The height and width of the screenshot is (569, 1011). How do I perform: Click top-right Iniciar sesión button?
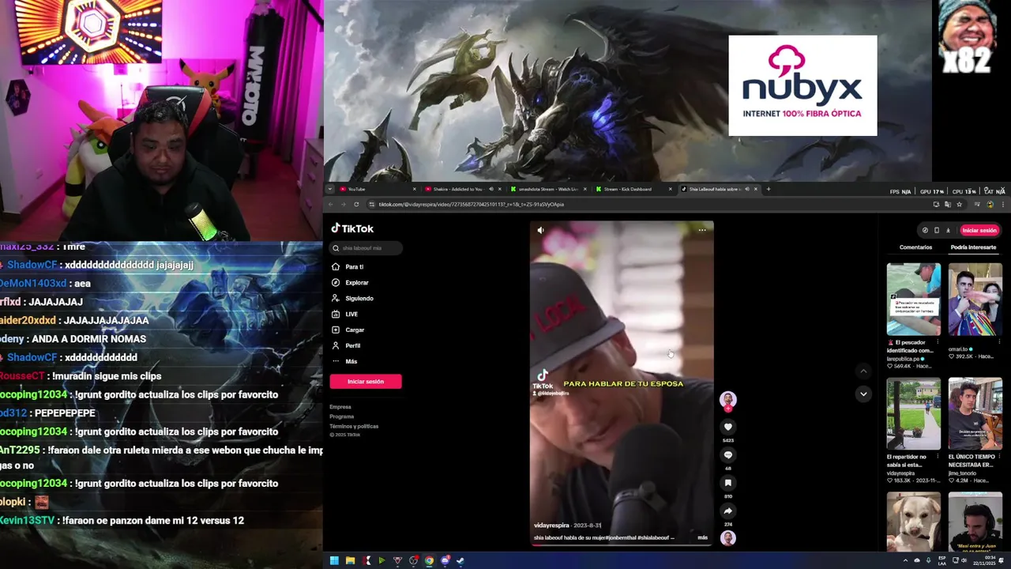(x=979, y=230)
